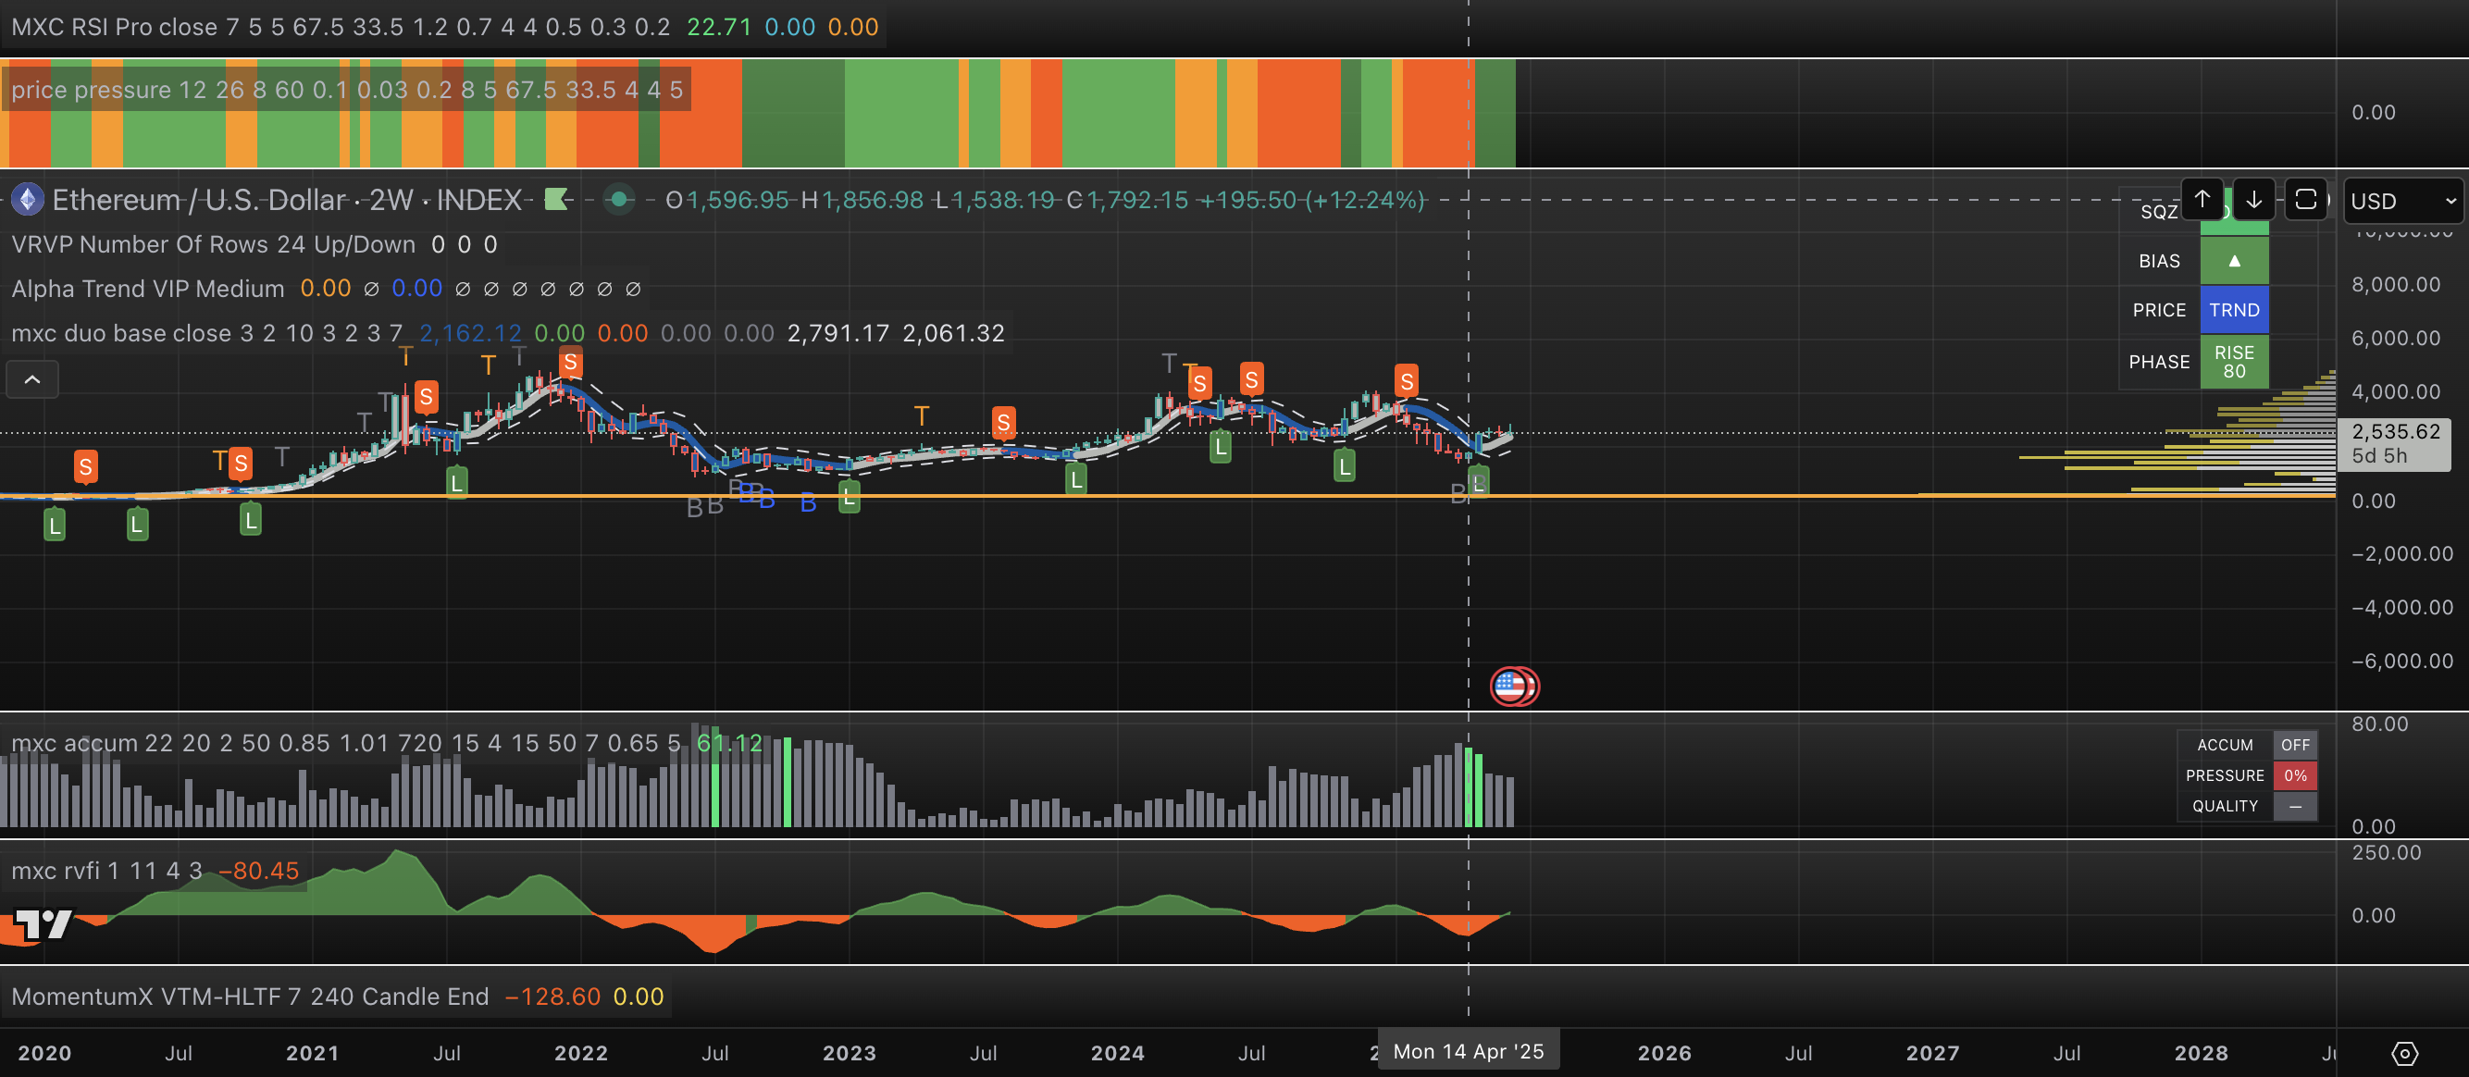
Task: Click the green flag icon beside INDEX
Action: [x=556, y=199]
